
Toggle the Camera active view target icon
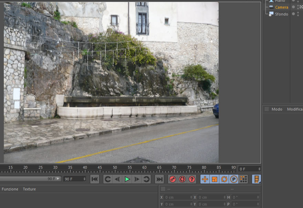(x=301, y=7)
